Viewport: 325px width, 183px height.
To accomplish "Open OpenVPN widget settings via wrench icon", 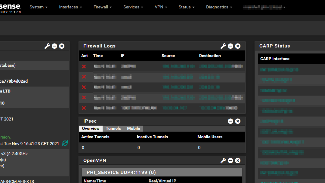I will click(223, 160).
